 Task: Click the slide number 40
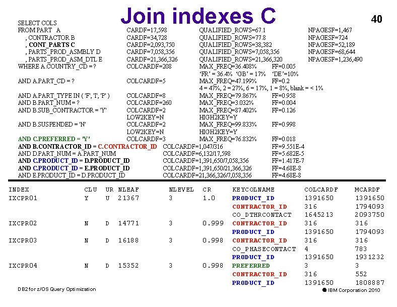click(376, 19)
